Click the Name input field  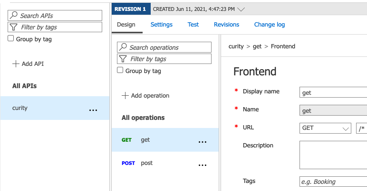[333, 110]
